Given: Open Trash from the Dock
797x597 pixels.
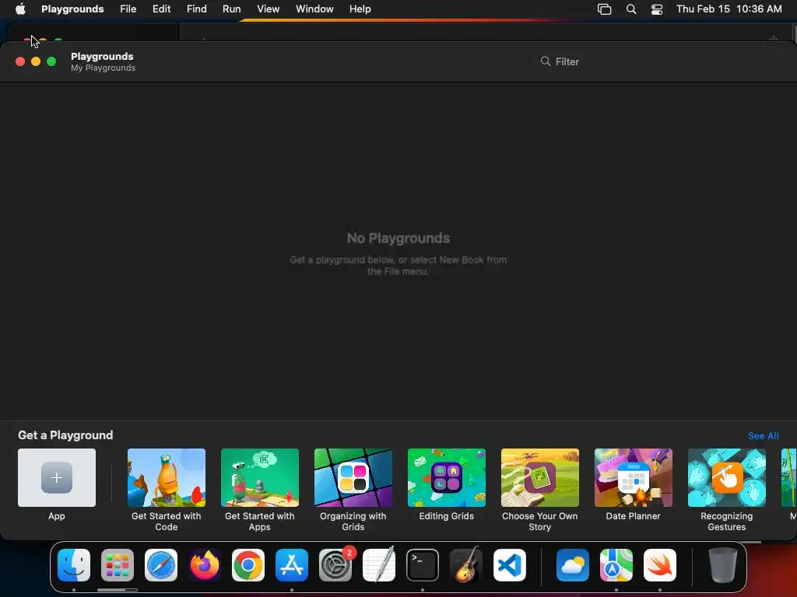Looking at the screenshot, I should (x=722, y=565).
